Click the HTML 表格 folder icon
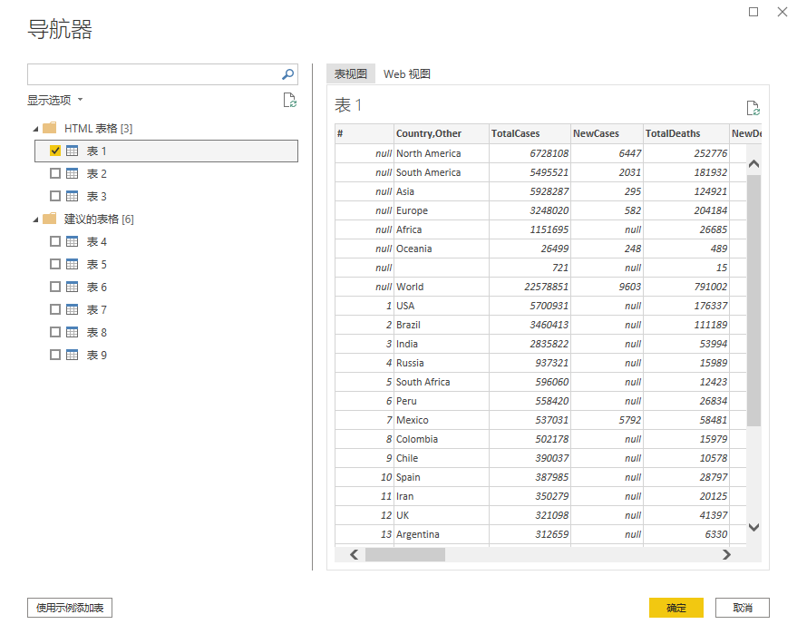The width and height of the screenshot is (797, 634). (50, 129)
